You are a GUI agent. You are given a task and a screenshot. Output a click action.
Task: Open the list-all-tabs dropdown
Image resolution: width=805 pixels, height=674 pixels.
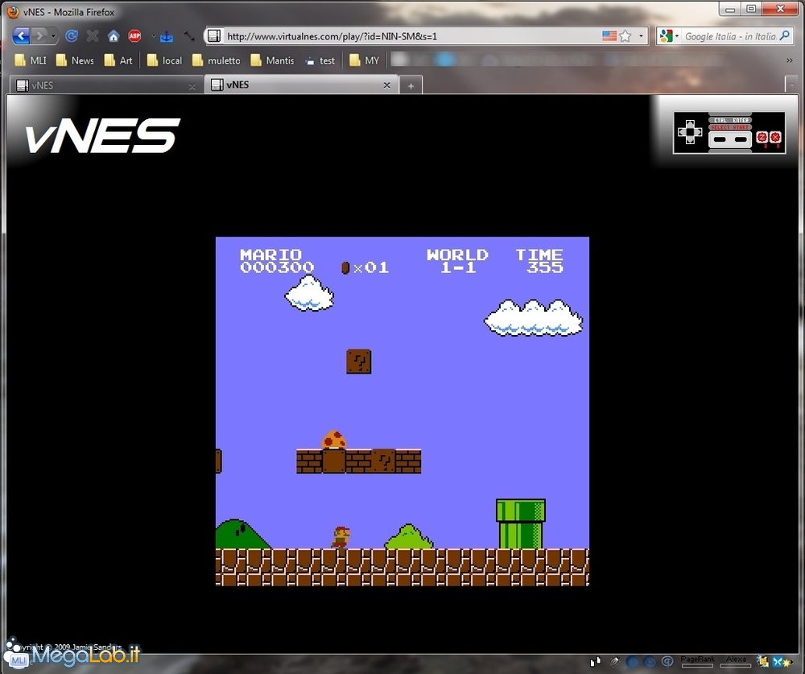point(791,85)
